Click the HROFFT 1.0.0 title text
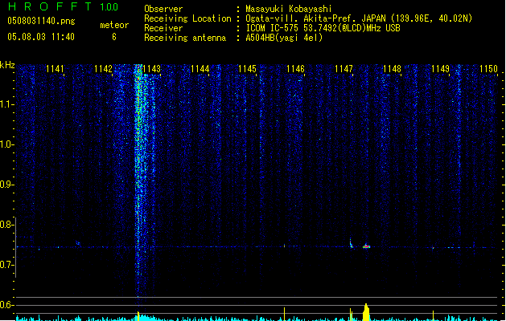506x321 pixels. coord(63,6)
